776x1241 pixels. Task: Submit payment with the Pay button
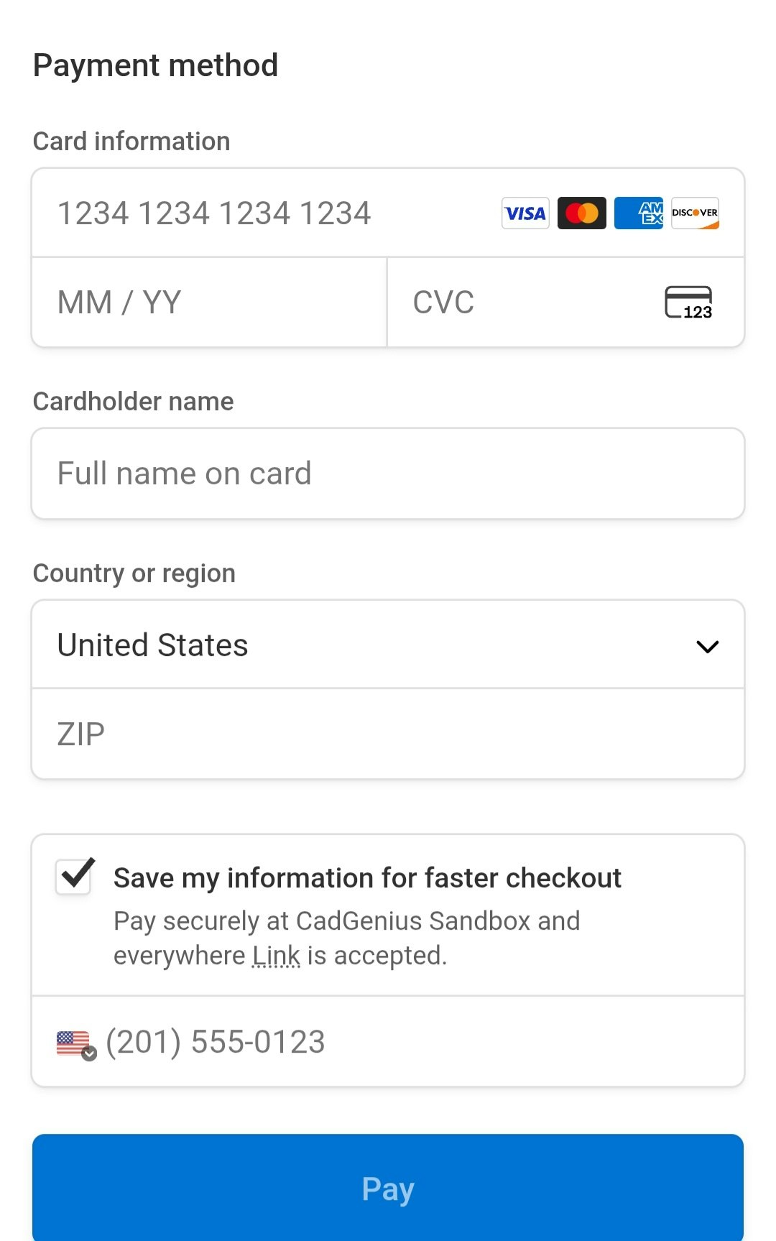point(388,1187)
